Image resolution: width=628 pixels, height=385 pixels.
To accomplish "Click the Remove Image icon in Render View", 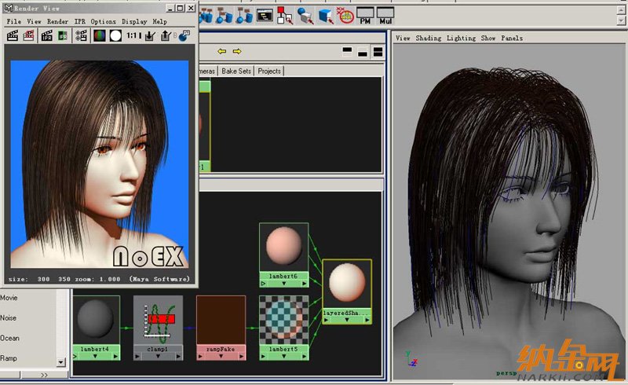I will (x=166, y=35).
